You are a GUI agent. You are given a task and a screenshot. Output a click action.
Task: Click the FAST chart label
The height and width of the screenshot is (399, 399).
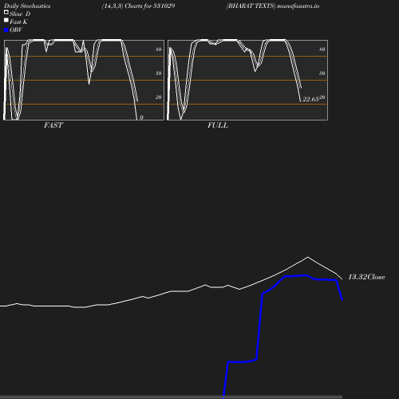pos(53,125)
